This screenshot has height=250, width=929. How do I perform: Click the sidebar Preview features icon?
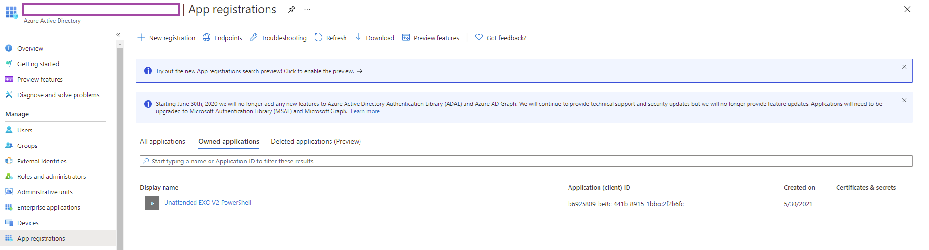(x=9, y=79)
